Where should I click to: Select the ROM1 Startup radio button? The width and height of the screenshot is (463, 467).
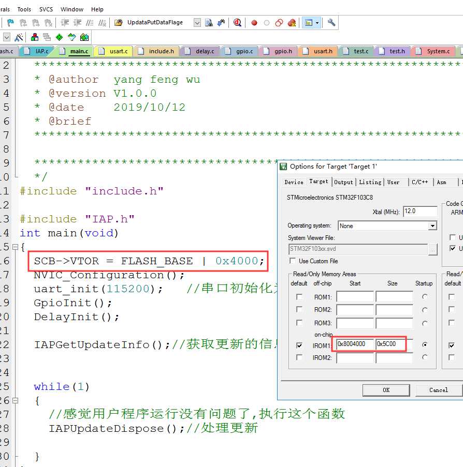tap(425, 297)
